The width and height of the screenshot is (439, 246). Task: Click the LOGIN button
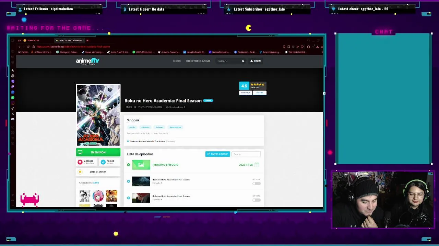(256, 61)
